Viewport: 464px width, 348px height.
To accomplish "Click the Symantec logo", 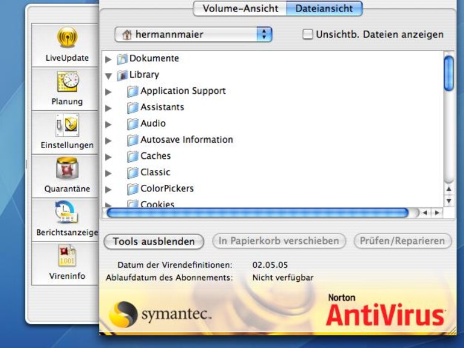I will click(x=160, y=314).
